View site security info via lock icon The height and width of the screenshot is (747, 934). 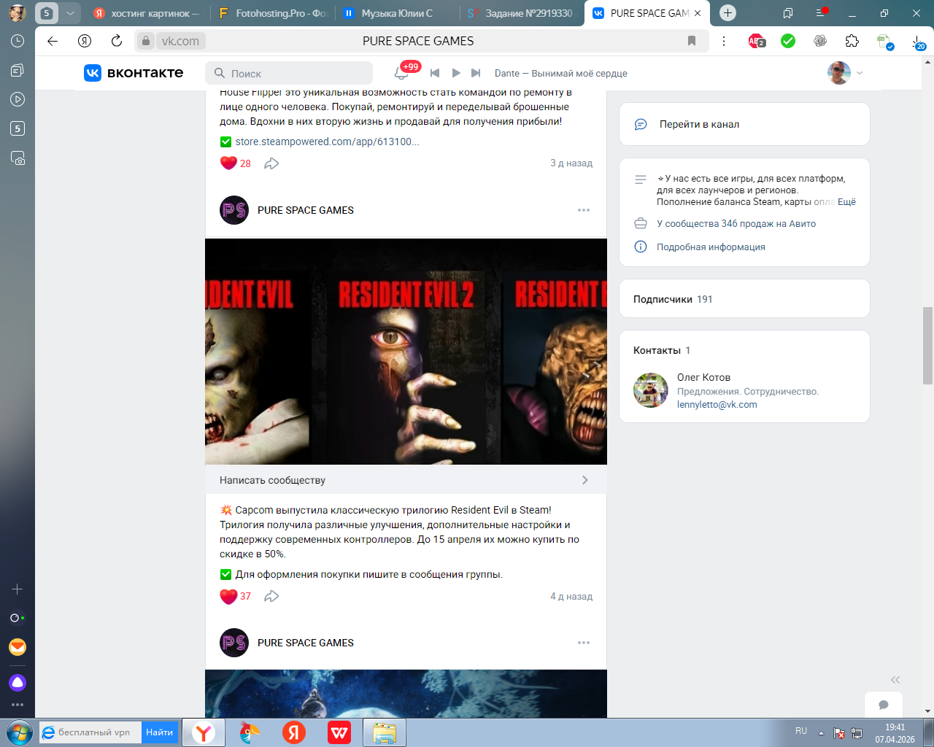click(x=146, y=41)
